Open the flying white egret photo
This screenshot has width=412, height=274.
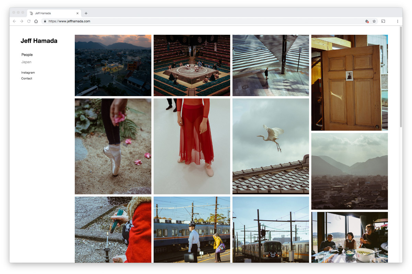[271, 146]
